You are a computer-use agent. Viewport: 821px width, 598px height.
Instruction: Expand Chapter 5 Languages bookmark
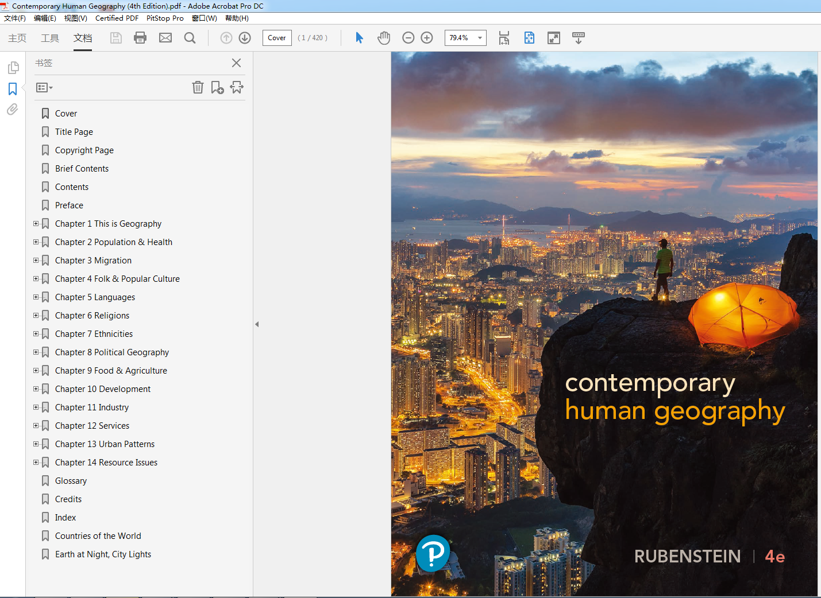coord(36,297)
